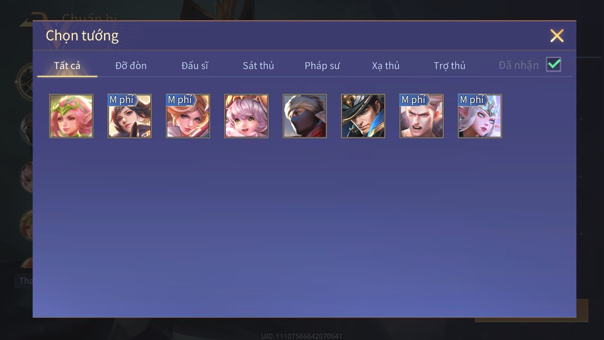Pick the shouting blond male free hero
Screen dimensions: 604x340
(x=422, y=116)
